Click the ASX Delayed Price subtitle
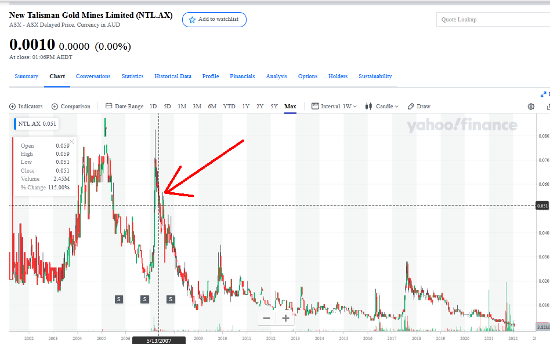The width and height of the screenshot is (550, 344). coord(64,25)
